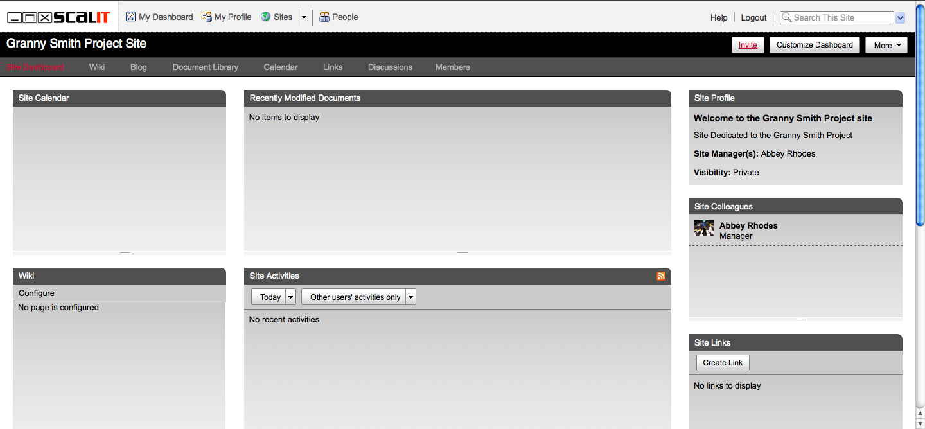Click the Recently Modified Documents resize handle
The image size is (925, 429).
click(x=463, y=253)
